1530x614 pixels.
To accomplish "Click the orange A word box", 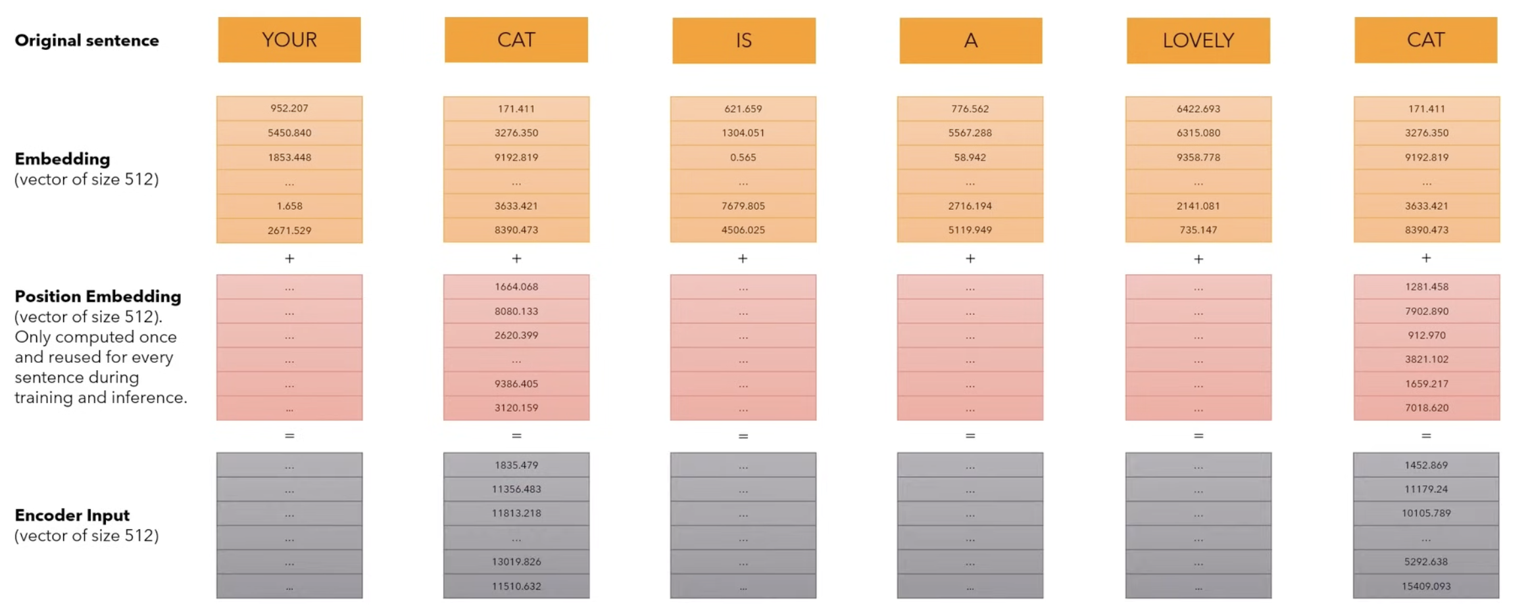I will click(970, 41).
